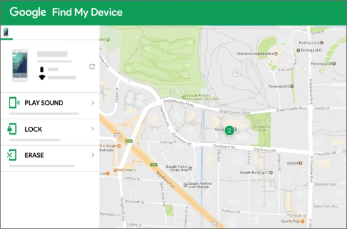Click the Google Building 47 map marker
Viewport: 347px width, 229px height.
(271, 172)
